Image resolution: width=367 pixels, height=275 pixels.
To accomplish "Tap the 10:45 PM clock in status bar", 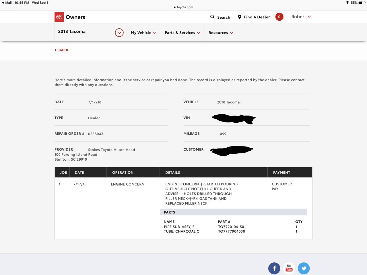I will click(x=22, y=3).
